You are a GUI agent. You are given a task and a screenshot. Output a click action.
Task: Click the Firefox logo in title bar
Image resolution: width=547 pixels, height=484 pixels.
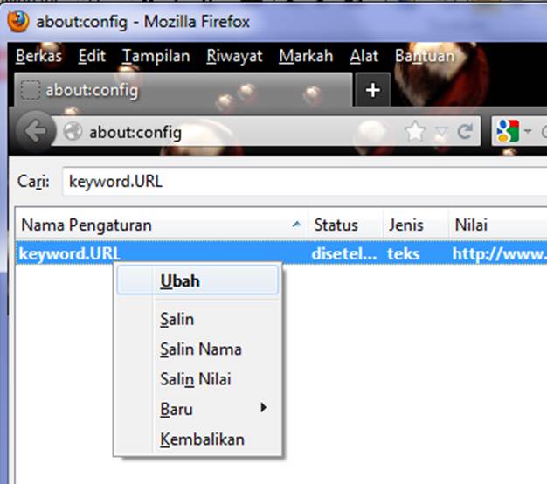[x=18, y=22]
